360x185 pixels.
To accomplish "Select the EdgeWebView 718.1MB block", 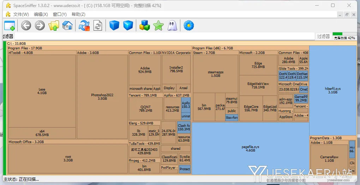I will tap(258, 85).
